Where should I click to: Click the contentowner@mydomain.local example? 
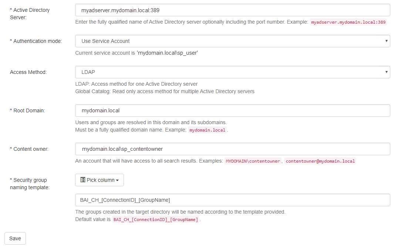click(x=320, y=161)
